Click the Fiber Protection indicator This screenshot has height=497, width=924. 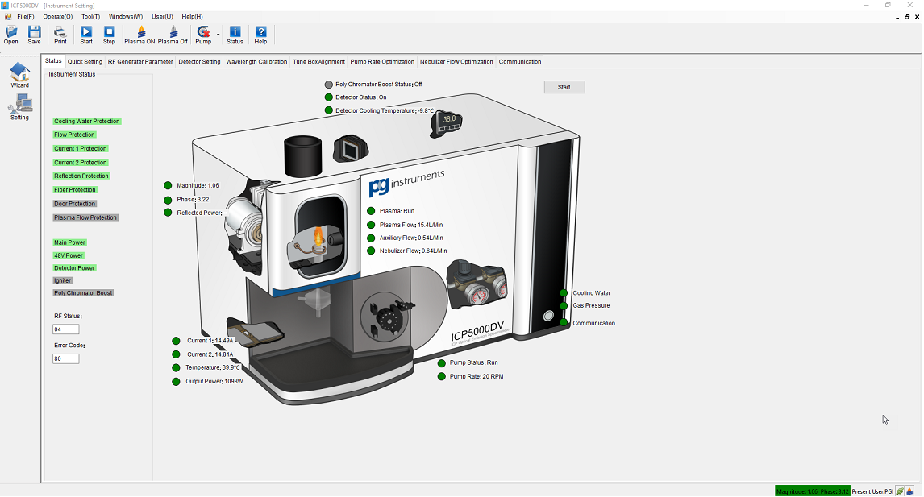(75, 189)
